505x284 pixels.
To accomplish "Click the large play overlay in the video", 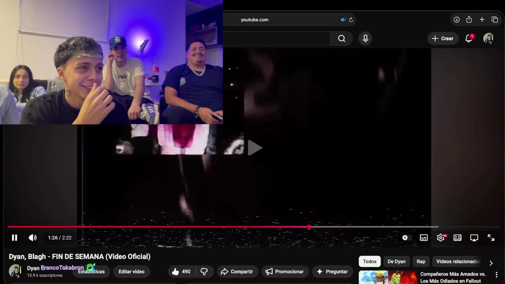I will click(x=255, y=148).
